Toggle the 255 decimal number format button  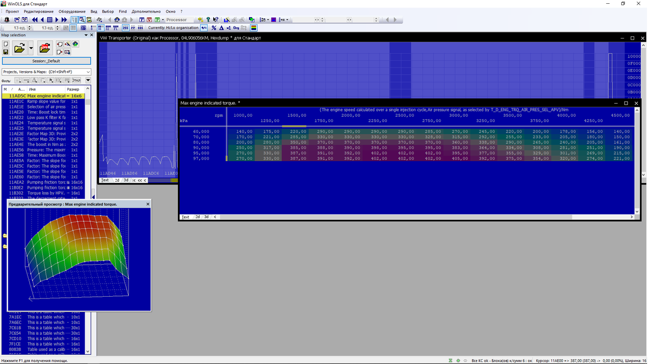coord(125,28)
